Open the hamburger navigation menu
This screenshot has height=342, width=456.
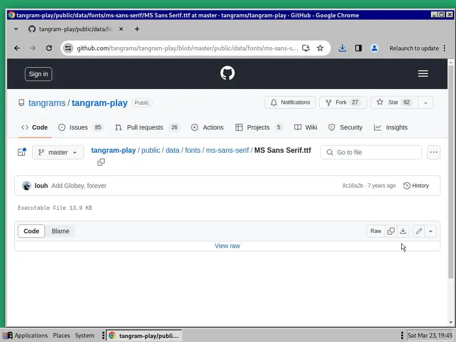point(423,73)
